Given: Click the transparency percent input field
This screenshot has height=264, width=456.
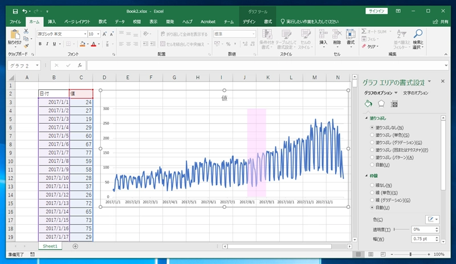Looking at the screenshot, I should click(x=423, y=229).
